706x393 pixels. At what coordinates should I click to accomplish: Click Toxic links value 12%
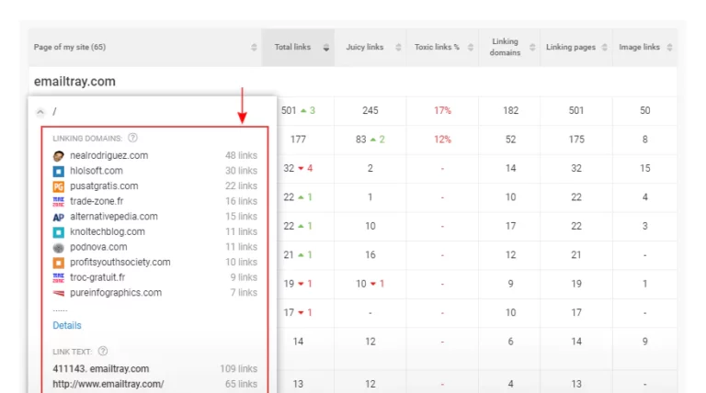(442, 140)
